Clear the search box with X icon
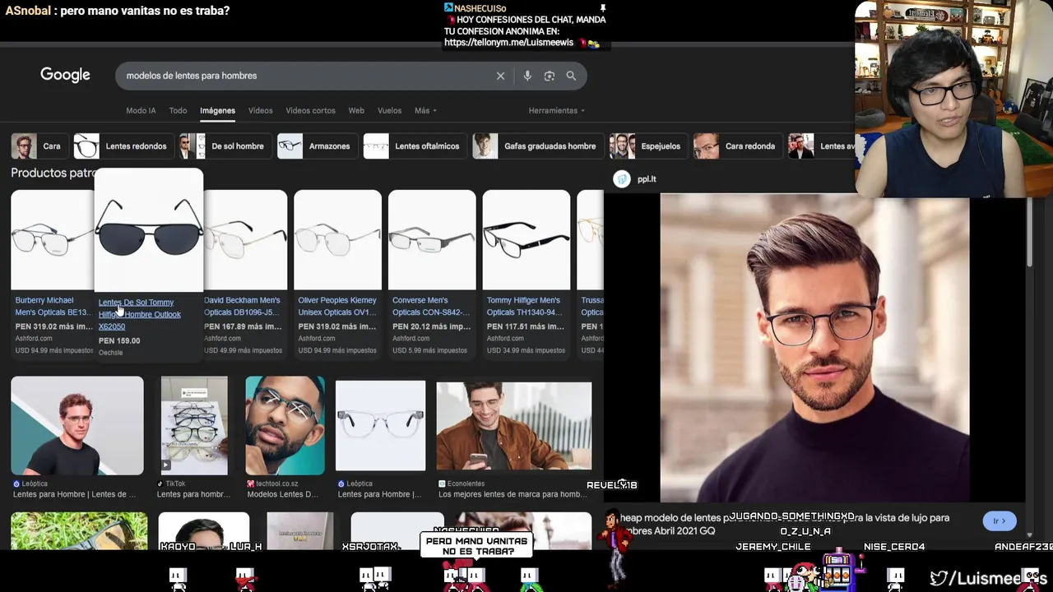Screen dimensions: 1053x592 pyautogui.click(x=500, y=76)
